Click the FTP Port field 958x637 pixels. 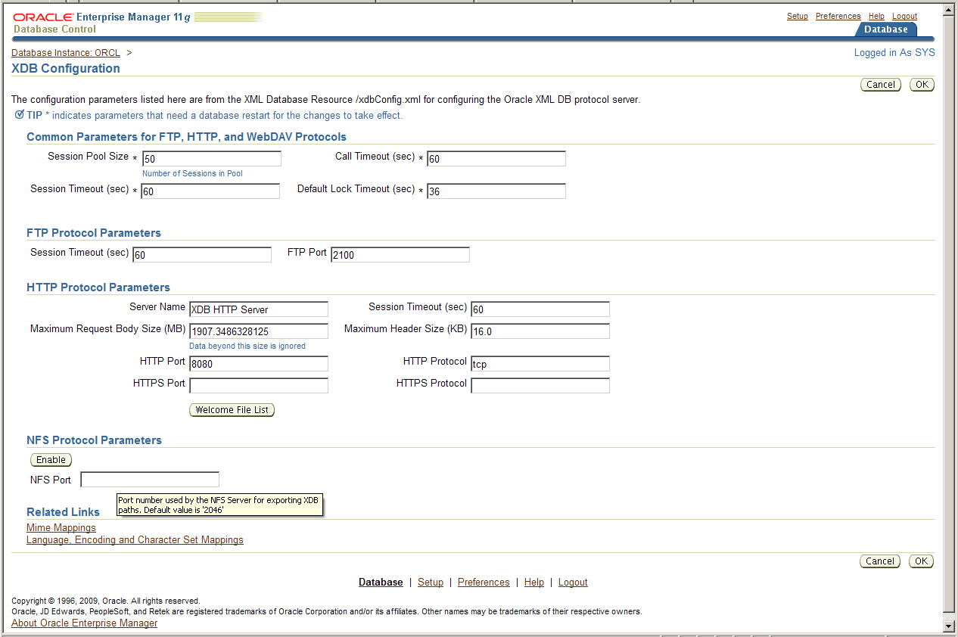(x=400, y=255)
